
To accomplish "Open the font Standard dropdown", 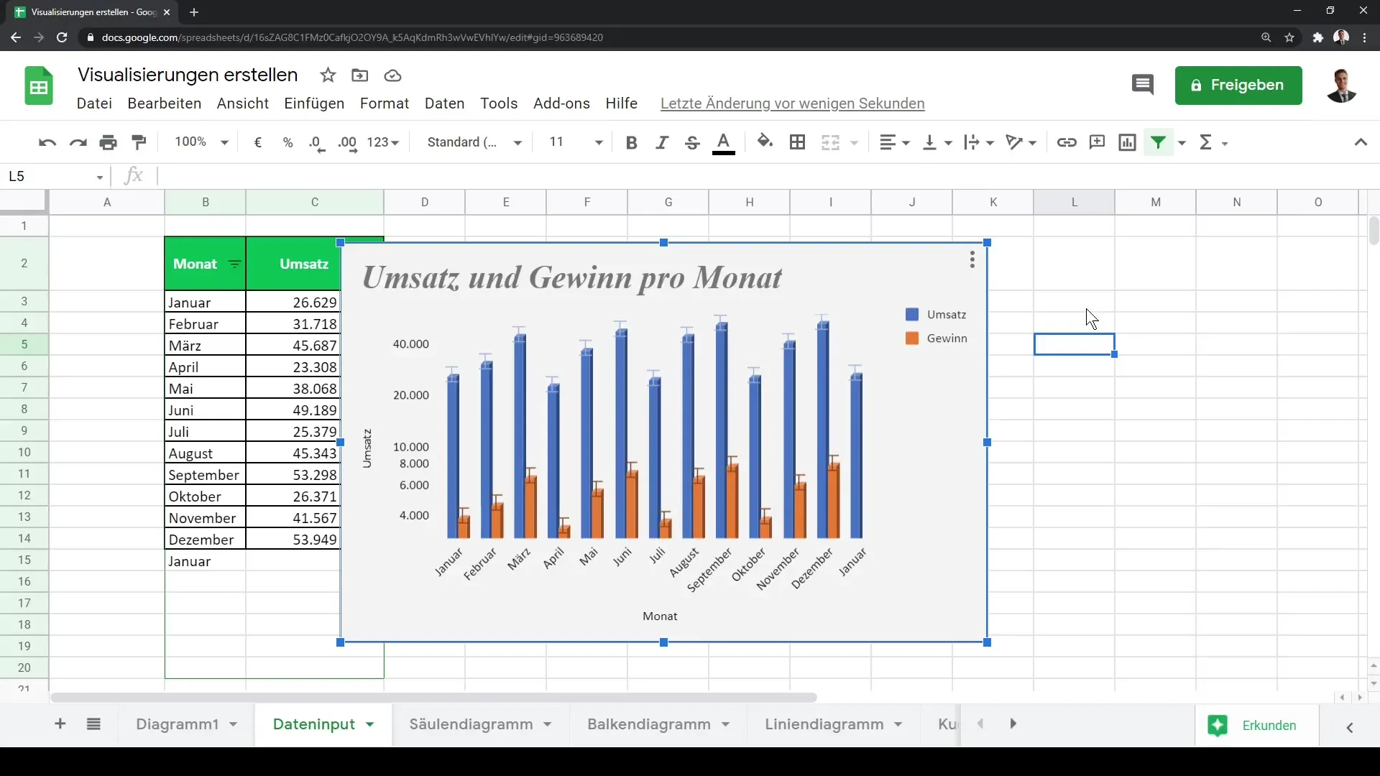I will [x=474, y=142].
